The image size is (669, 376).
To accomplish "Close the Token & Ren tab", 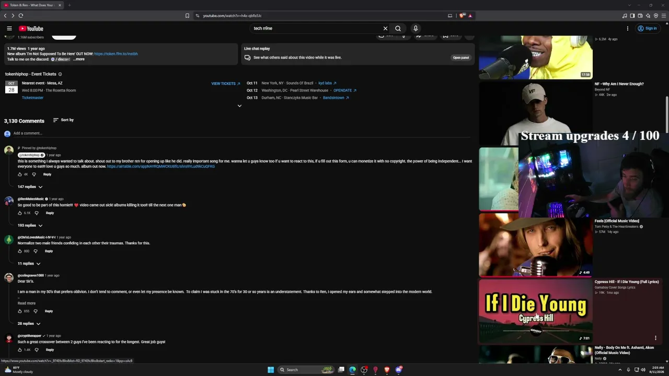I will (60, 5).
